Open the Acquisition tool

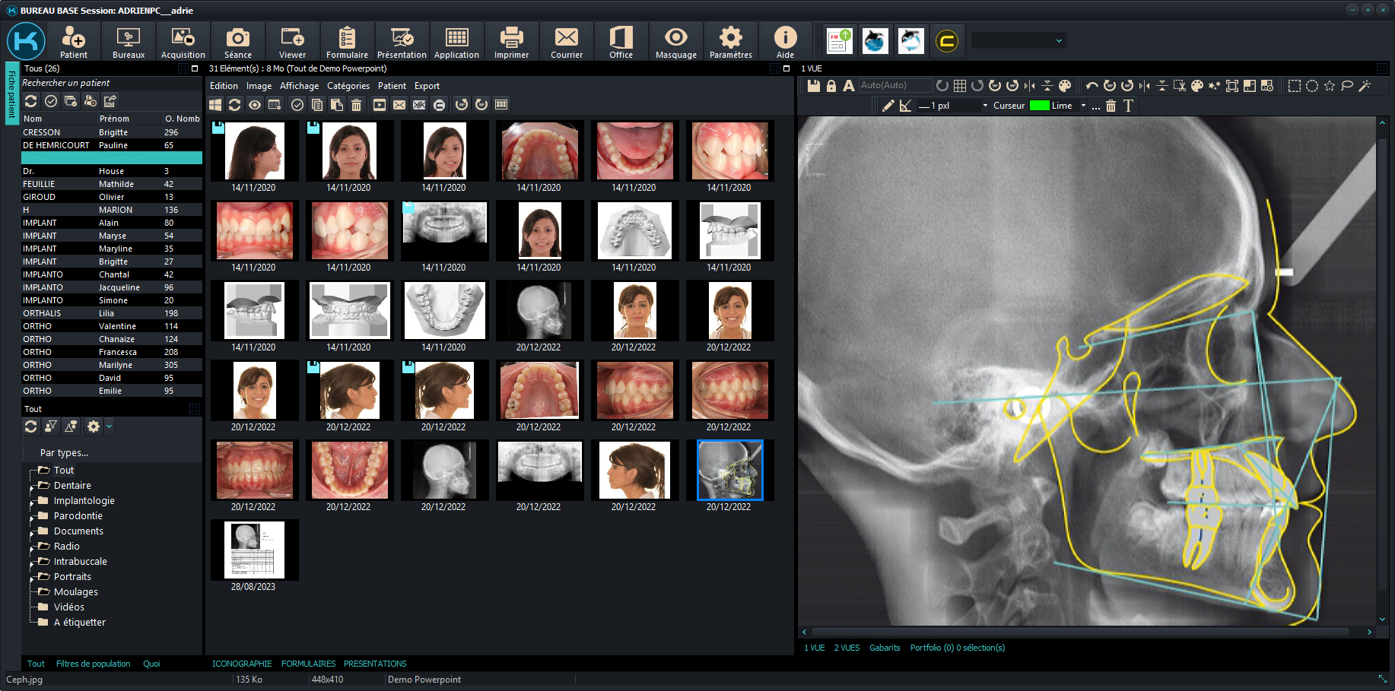pyautogui.click(x=183, y=42)
